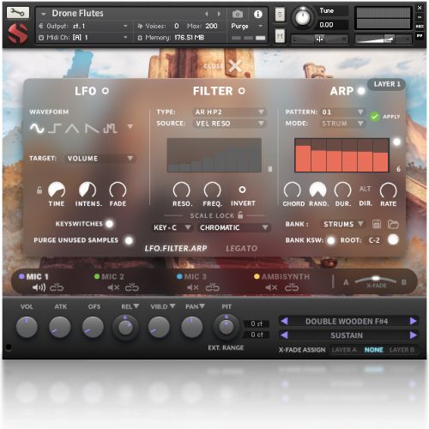The image size is (429, 429).
Task: Open the LFO Target dropdown
Action: tap(100, 159)
